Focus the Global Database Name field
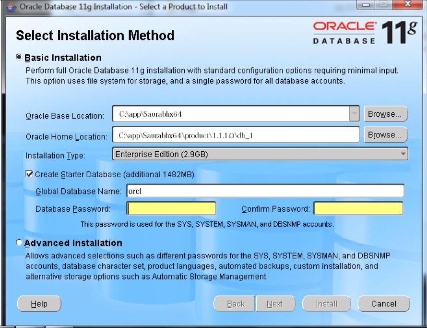Image resolution: width=427 pixels, height=328 pixels. pos(265,191)
